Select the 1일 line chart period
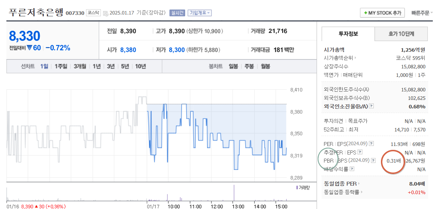This screenshot has width=436, height=209. [x=44, y=66]
